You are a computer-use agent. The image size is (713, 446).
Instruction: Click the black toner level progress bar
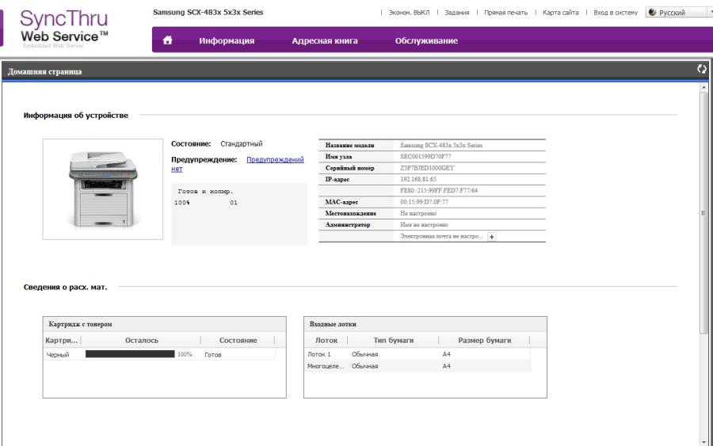[130, 354]
